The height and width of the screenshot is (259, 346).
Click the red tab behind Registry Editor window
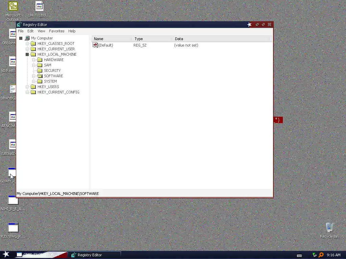point(278,120)
